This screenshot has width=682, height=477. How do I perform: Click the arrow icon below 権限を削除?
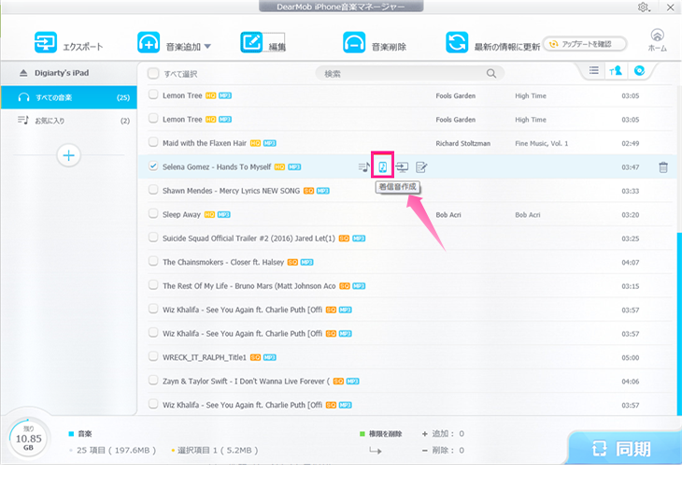tap(375, 451)
